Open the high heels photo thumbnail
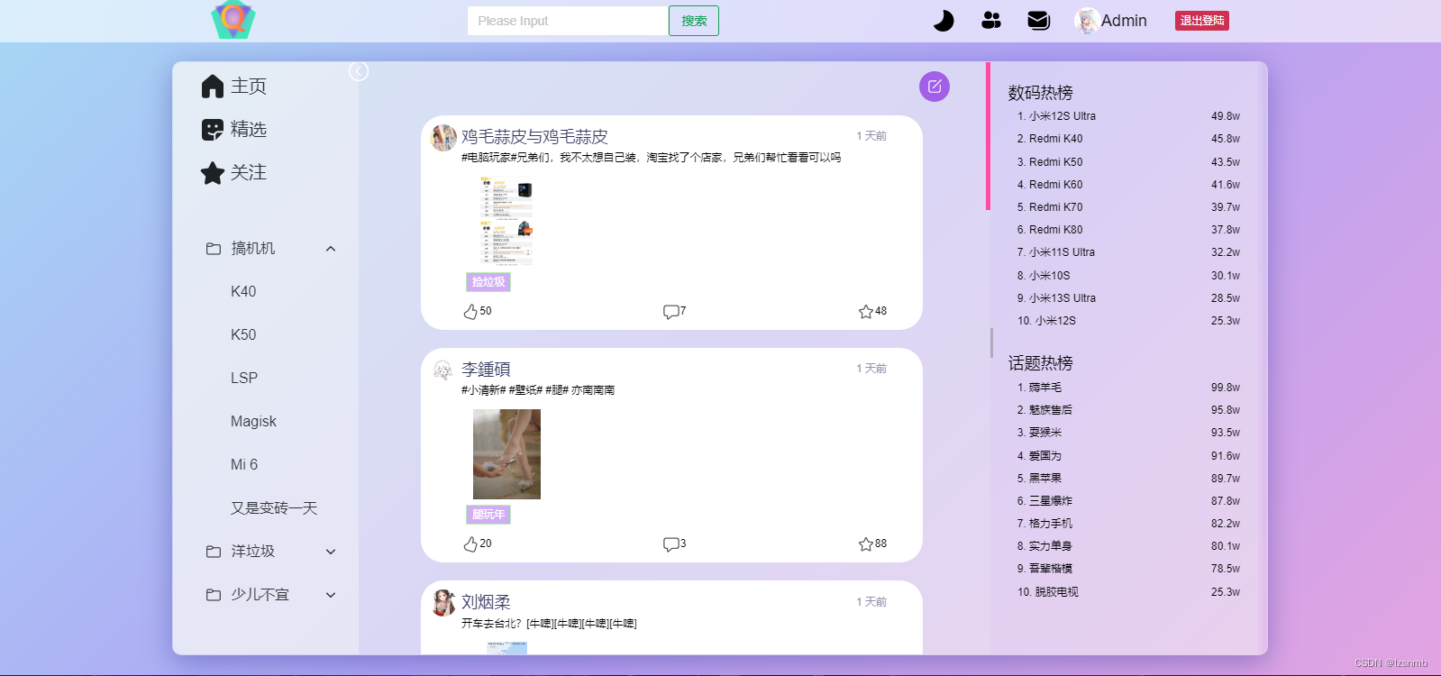This screenshot has width=1441, height=676. [506, 454]
